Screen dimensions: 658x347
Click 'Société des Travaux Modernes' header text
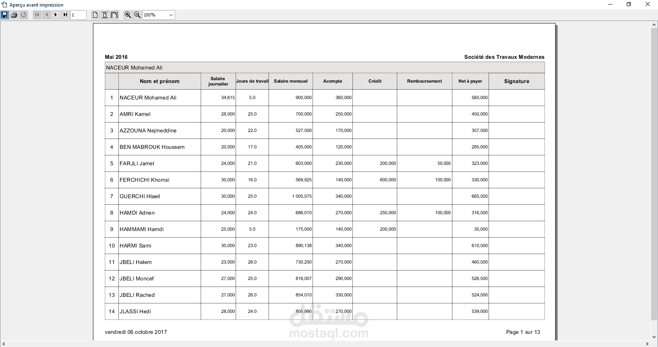pyautogui.click(x=504, y=57)
